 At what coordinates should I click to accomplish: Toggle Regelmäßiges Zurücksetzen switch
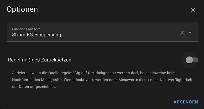click(x=192, y=60)
